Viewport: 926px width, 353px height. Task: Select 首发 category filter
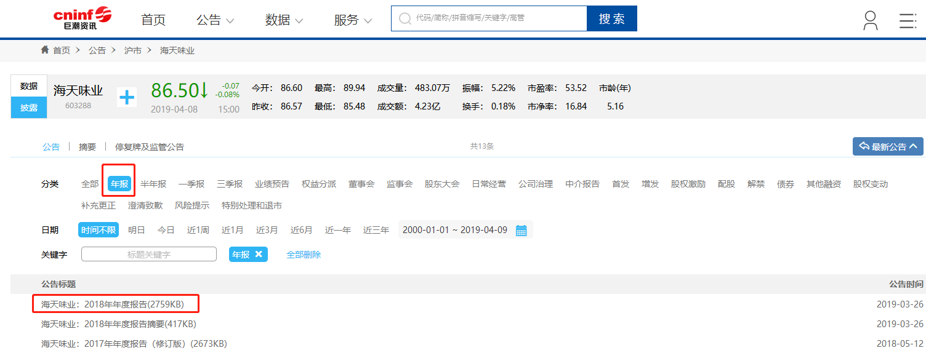pos(621,184)
